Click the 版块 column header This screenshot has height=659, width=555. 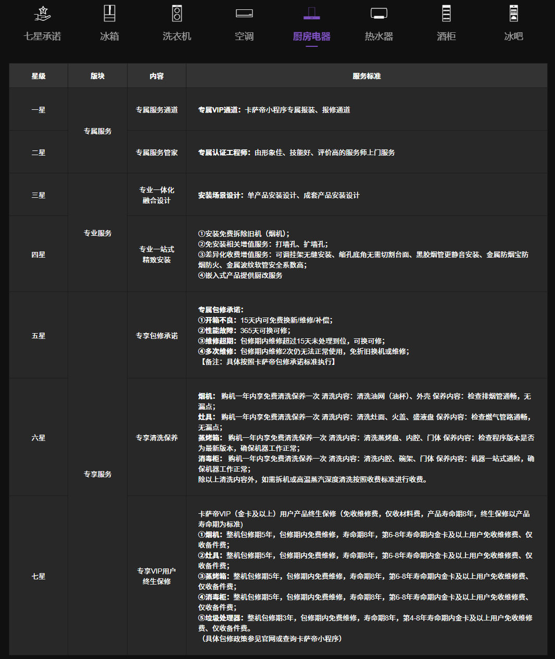pos(98,76)
